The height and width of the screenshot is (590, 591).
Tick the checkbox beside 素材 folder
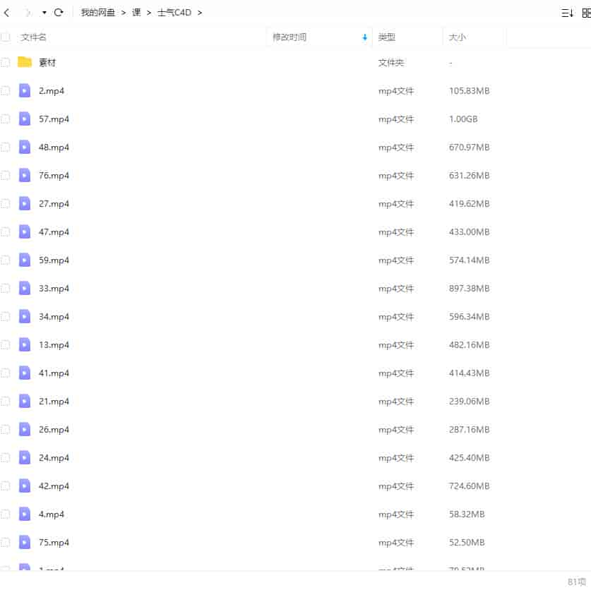pos(7,62)
